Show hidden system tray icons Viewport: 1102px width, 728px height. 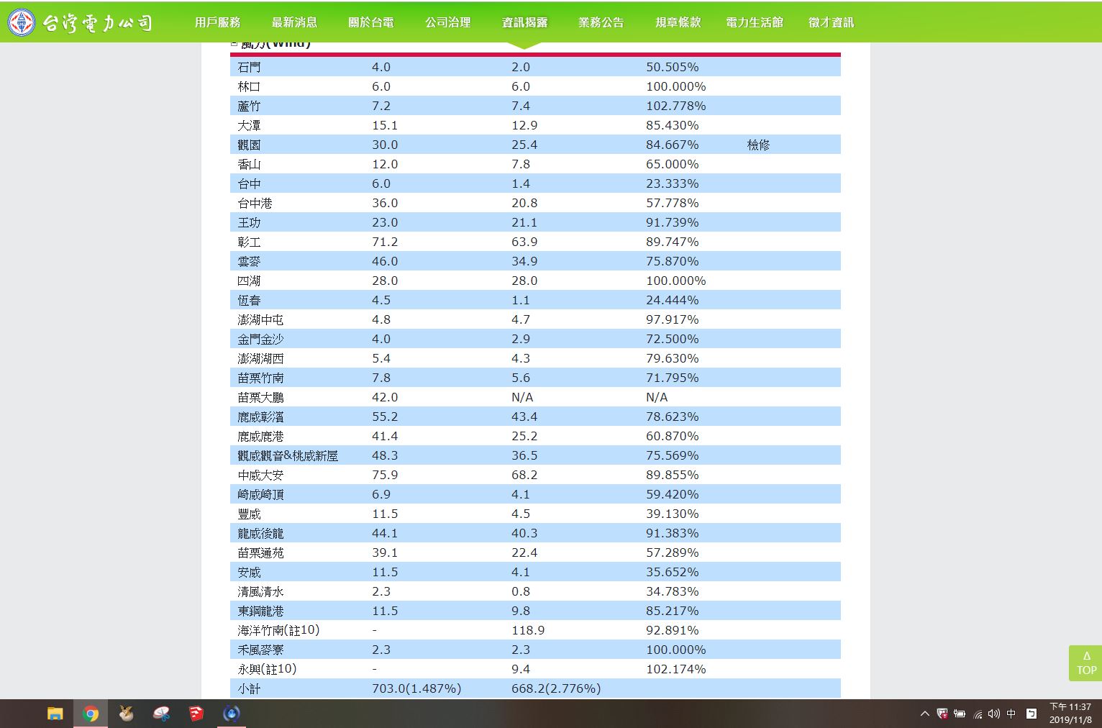[x=925, y=714]
